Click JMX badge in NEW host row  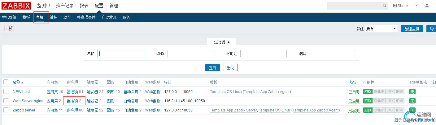(390, 91)
